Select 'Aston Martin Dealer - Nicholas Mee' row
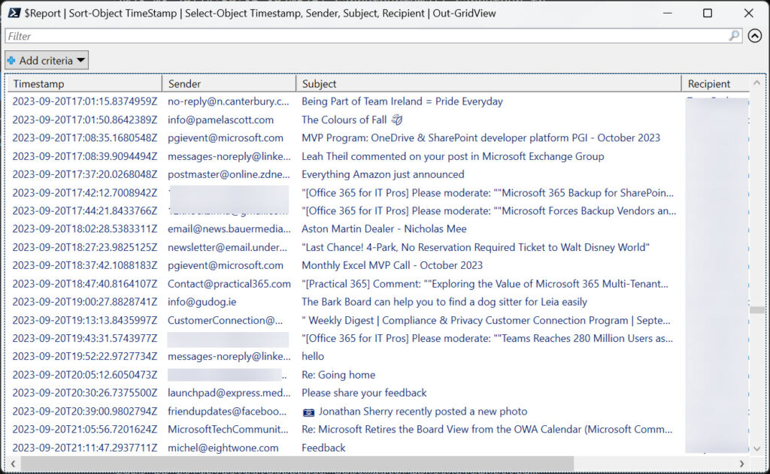 tap(378, 229)
